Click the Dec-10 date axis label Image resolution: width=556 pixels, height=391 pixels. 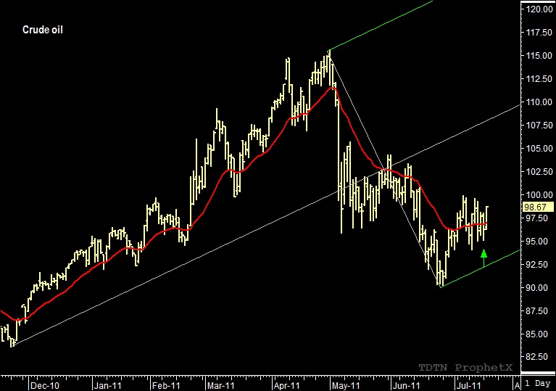click(x=45, y=386)
